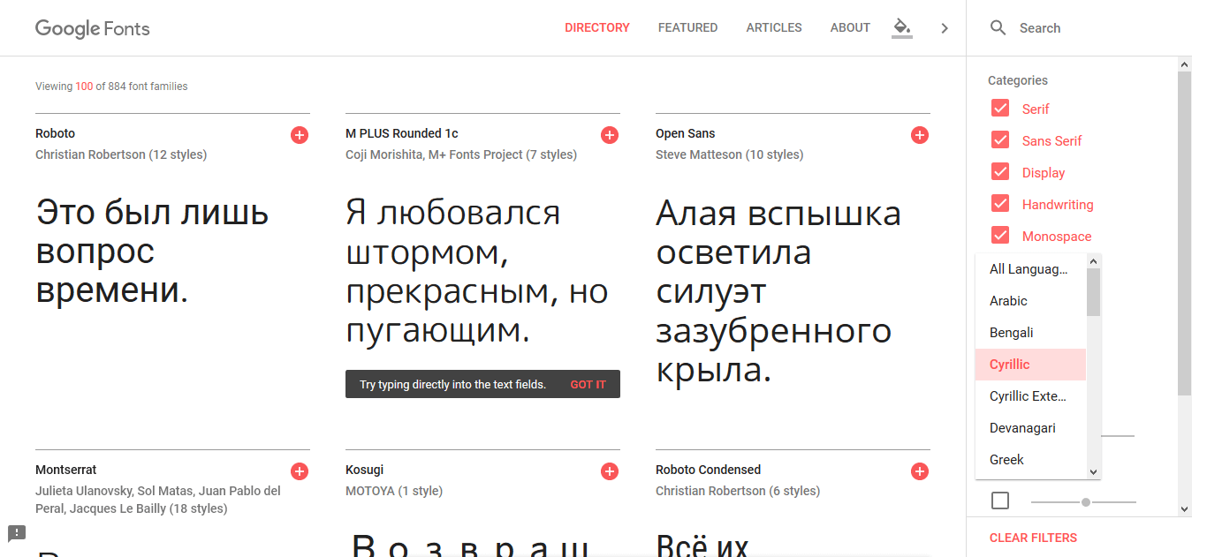Uncheck the Handwriting category checkbox
1207x557 pixels.
coord(1000,204)
